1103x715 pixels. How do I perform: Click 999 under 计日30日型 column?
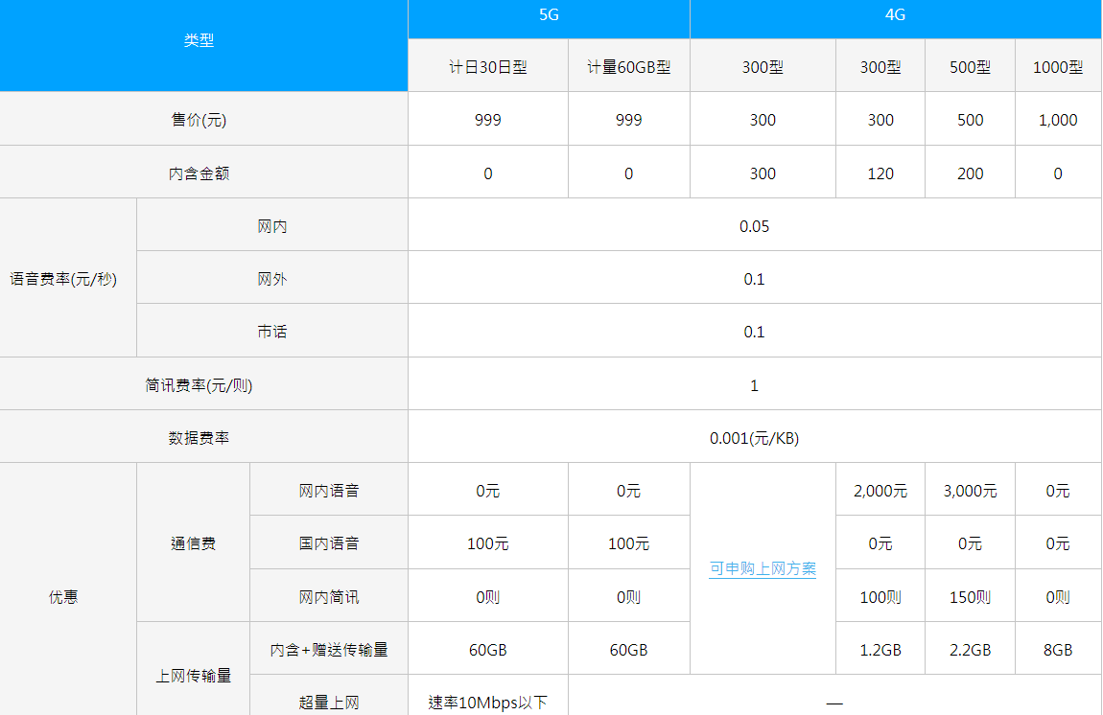point(488,120)
